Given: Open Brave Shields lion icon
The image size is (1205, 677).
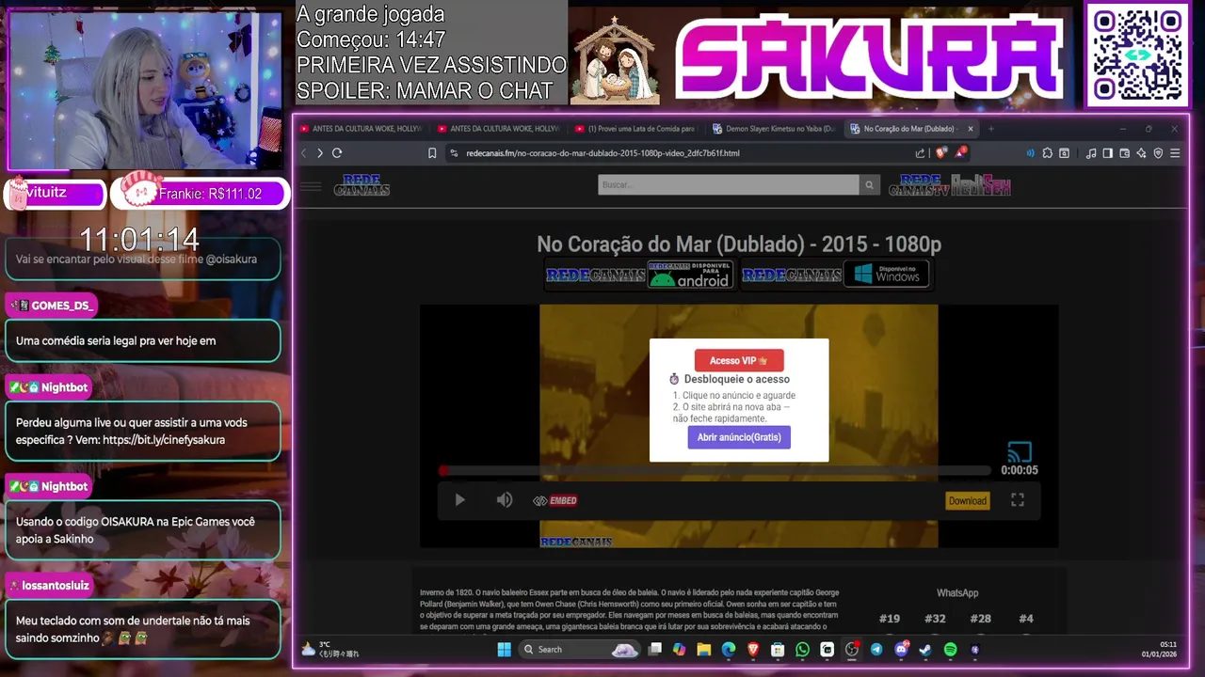Looking at the screenshot, I should point(941,152).
